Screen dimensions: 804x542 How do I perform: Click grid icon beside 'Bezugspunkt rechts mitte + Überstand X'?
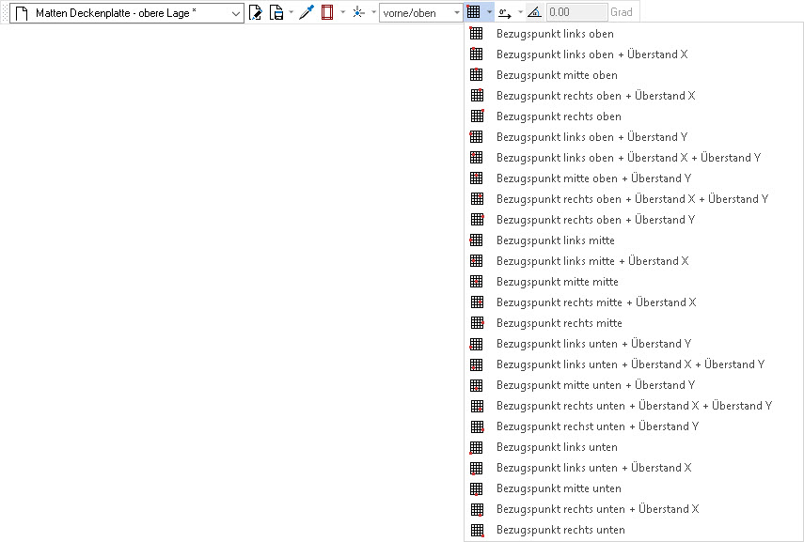click(x=477, y=302)
